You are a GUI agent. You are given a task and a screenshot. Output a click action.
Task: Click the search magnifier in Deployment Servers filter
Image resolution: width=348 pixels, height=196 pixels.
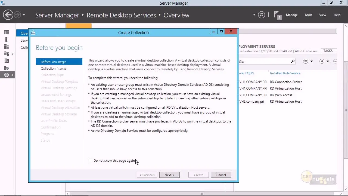[293, 61]
